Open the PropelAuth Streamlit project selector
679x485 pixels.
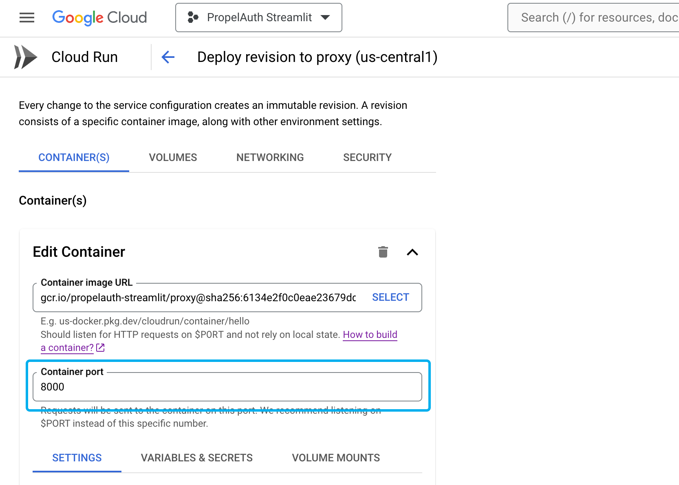259,18
